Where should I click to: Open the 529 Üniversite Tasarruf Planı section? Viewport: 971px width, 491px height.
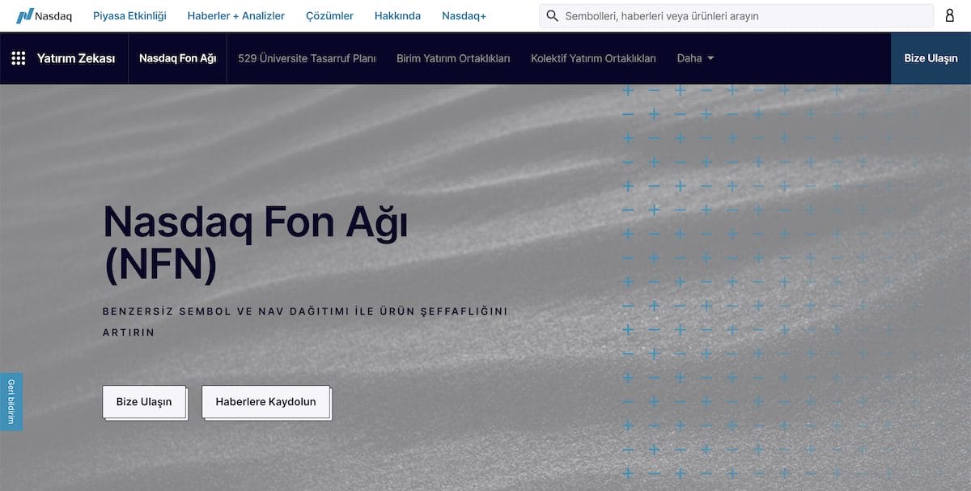coord(306,57)
